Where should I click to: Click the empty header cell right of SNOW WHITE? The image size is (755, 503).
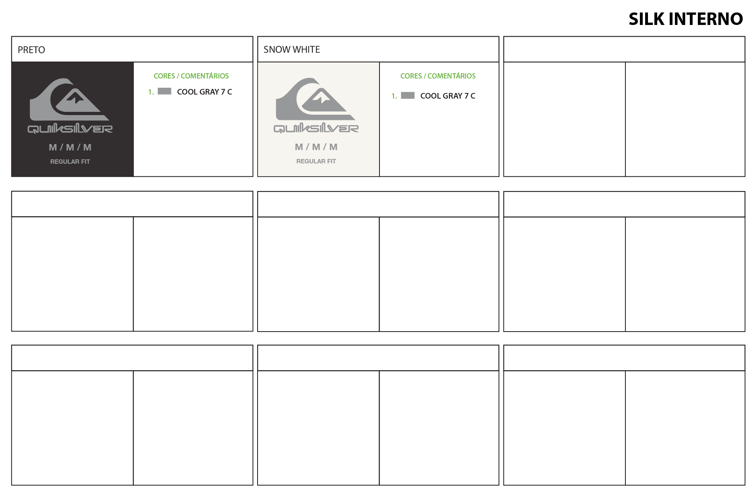624,49
